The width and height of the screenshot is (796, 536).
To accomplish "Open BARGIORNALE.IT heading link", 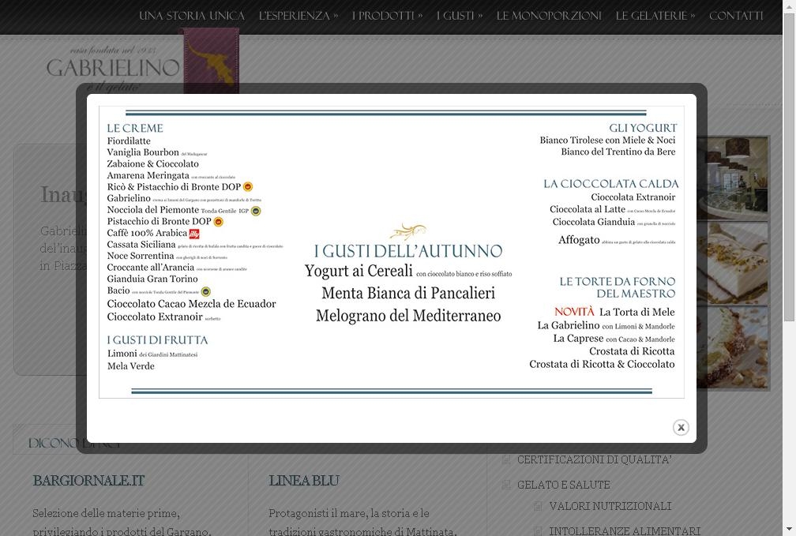I will click(88, 481).
